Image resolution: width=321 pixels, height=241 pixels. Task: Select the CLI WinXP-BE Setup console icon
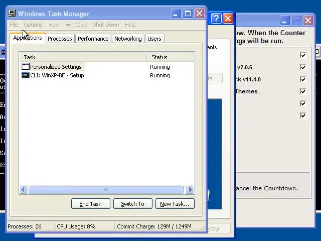click(26, 75)
